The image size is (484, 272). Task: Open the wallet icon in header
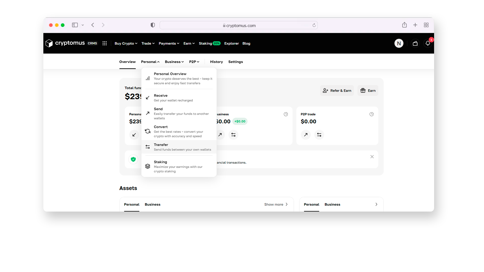[x=415, y=43]
